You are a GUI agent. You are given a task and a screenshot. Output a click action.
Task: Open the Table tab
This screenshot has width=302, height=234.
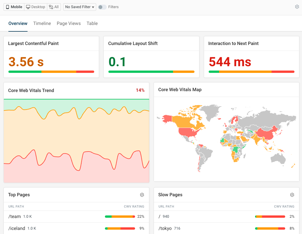tap(92, 24)
